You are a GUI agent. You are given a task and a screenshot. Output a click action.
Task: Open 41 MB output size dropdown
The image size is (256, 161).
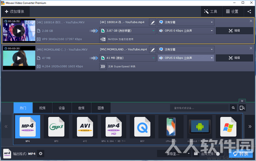coord(128,58)
